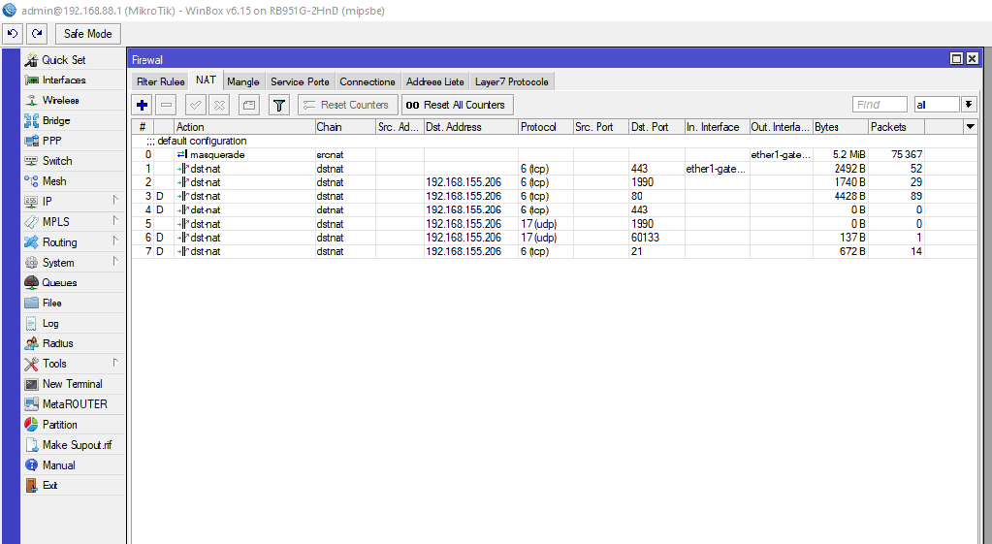Click the Find input field
Screen dimensions: 992x544
880,105
